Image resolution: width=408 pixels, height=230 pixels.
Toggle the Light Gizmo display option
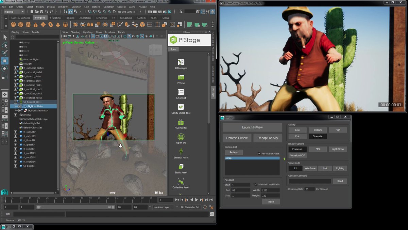[338, 149]
